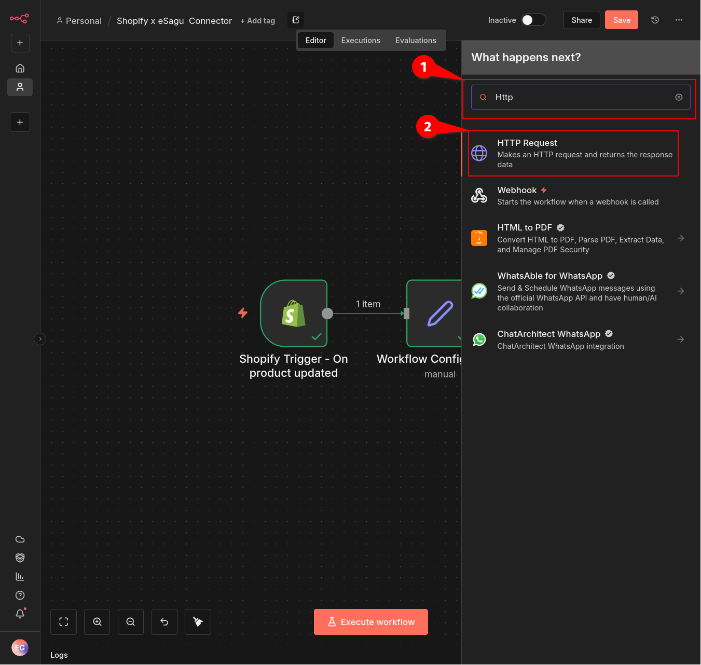Open the templates cube icon in sidebar
The height and width of the screenshot is (665, 701).
(20, 558)
